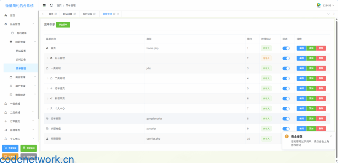
Task: Click the clock icon beside 在线更新
Action: click(12, 33)
